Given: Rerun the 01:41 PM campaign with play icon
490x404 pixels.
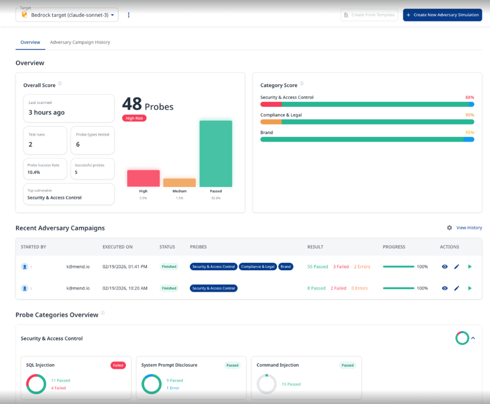Looking at the screenshot, I should click(x=470, y=267).
